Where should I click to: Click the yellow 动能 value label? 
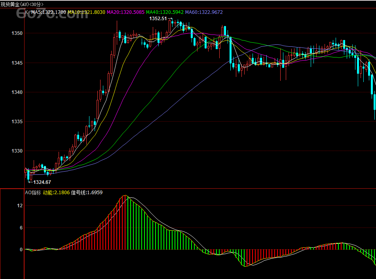(x=56, y=193)
